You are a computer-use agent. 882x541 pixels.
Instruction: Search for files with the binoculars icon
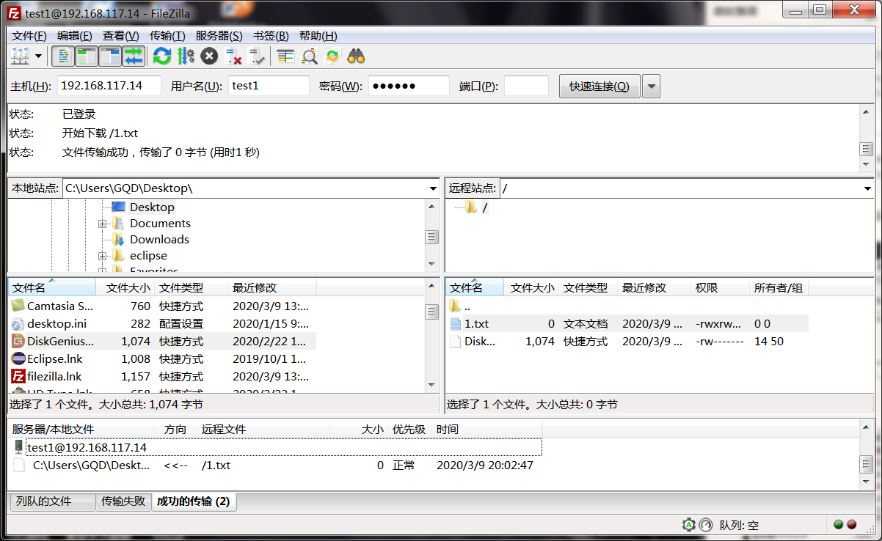356,56
